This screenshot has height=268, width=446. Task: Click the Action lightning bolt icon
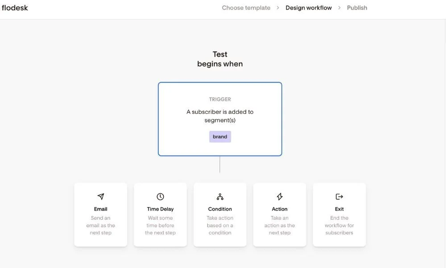280,197
